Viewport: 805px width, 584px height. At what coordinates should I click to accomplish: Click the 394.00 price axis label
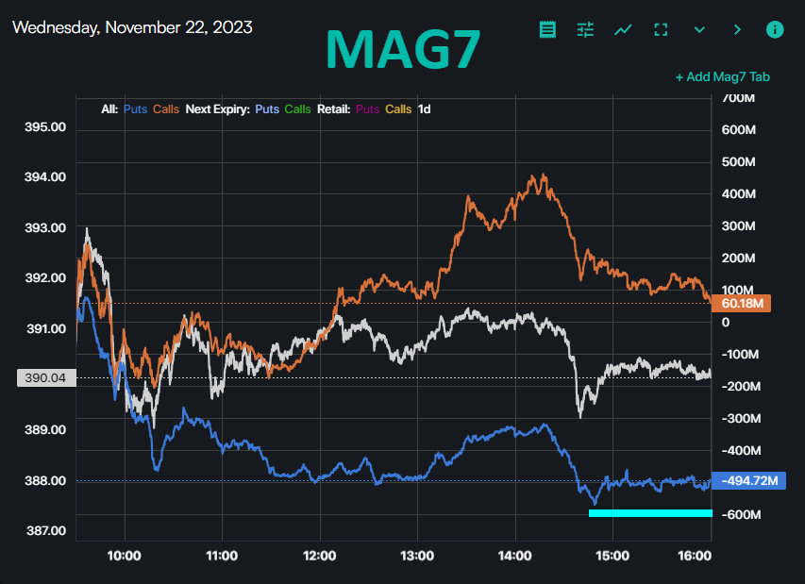(x=45, y=177)
